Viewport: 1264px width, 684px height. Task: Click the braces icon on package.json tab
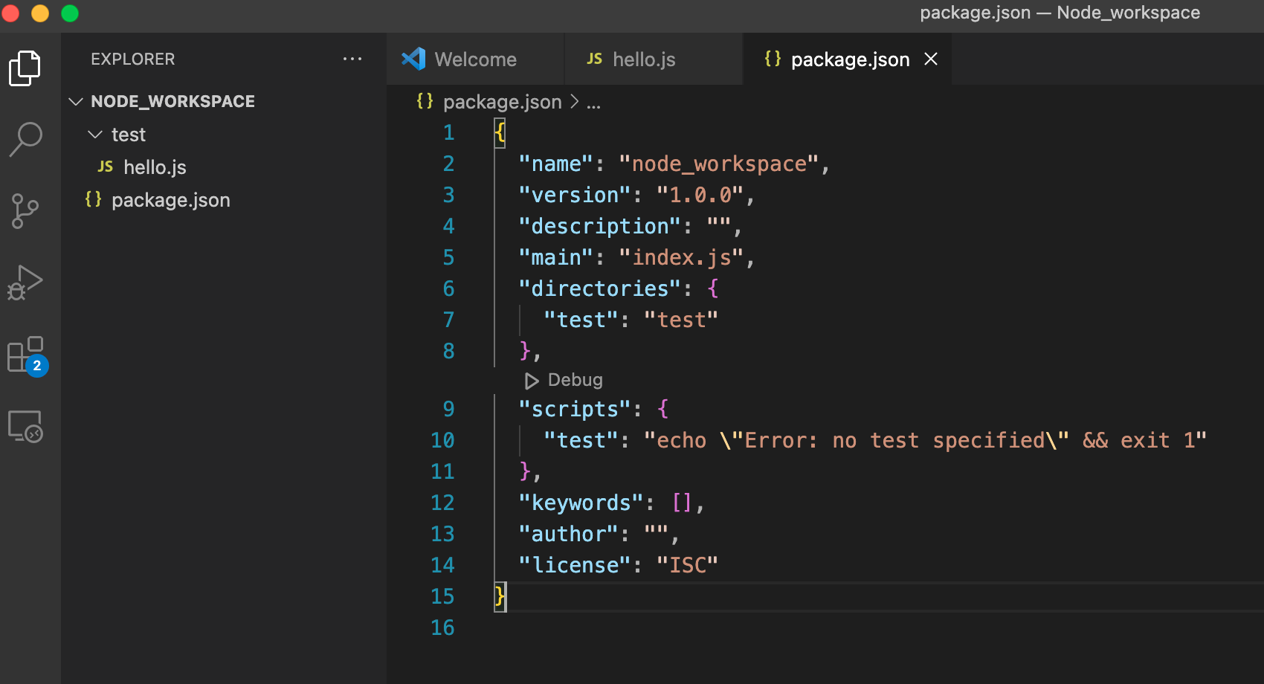click(773, 59)
